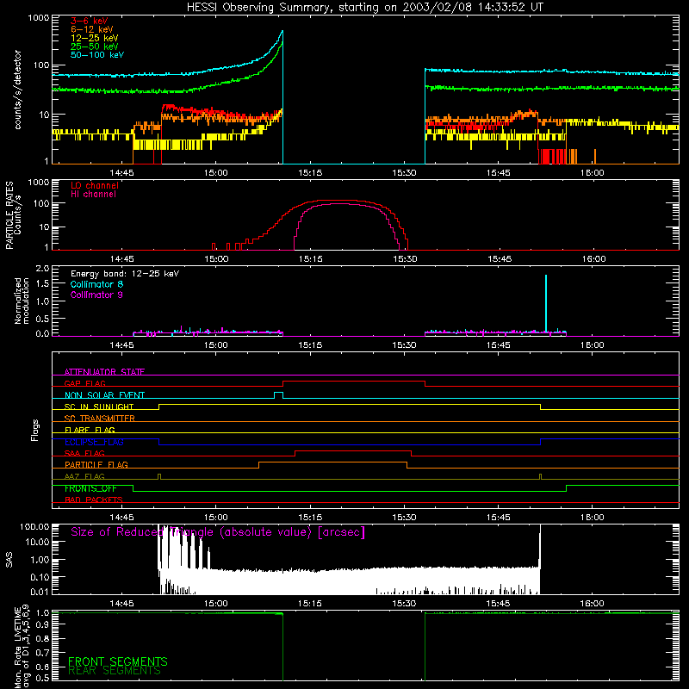
Task: Select the ATTENUATOR_STATE flag label
Action: (104, 372)
